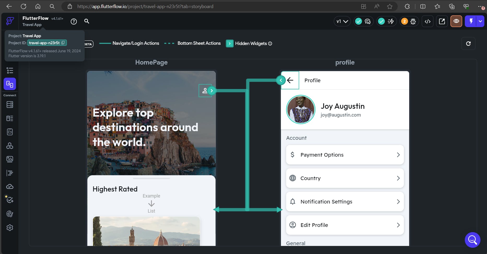Expand the Notification Settings chevron
Image resolution: width=487 pixels, height=254 pixels.
point(398,202)
